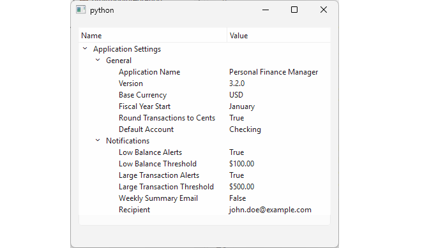Screen dimensions: 429x248
Task: Select the Low Balance Threshold row
Action: tap(204, 164)
